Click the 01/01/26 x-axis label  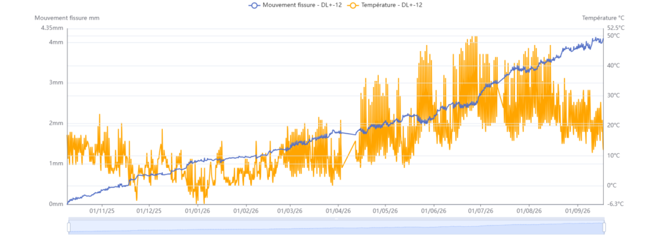pyautogui.click(x=198, y=211)
